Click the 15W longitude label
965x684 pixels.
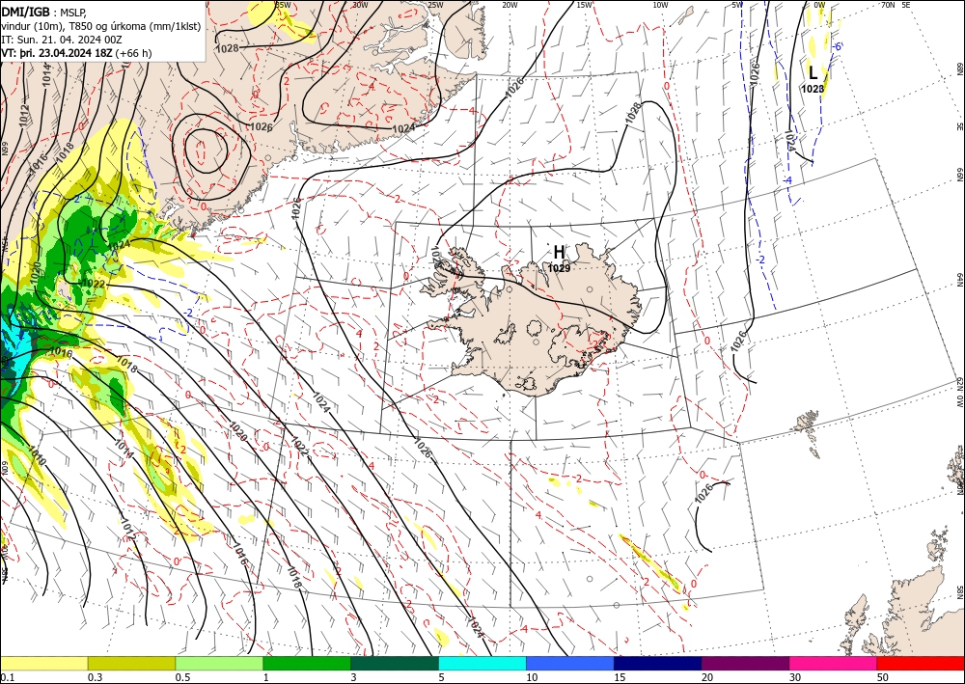pos(585,5)
